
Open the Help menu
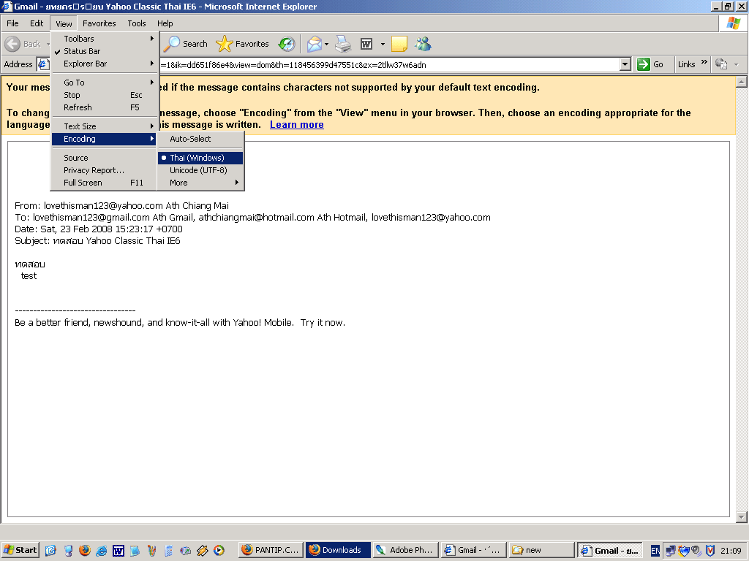165,23
